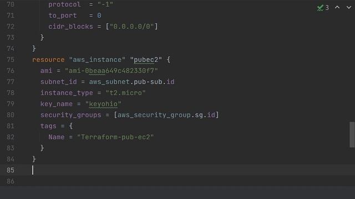Click the "-1" protocol value
Image resolution: width=355 pixels, height=199 pixels.
[105, 4]
